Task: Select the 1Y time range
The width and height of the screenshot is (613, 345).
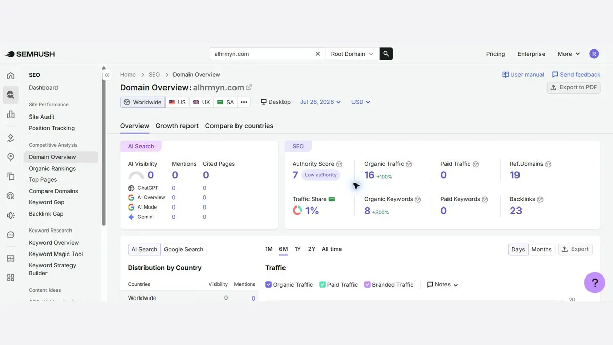Action: coord(298,249)
